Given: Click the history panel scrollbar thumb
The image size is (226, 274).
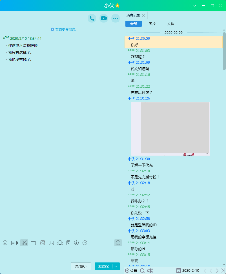Looking at the screenshot, I should (x=224, y=51).
